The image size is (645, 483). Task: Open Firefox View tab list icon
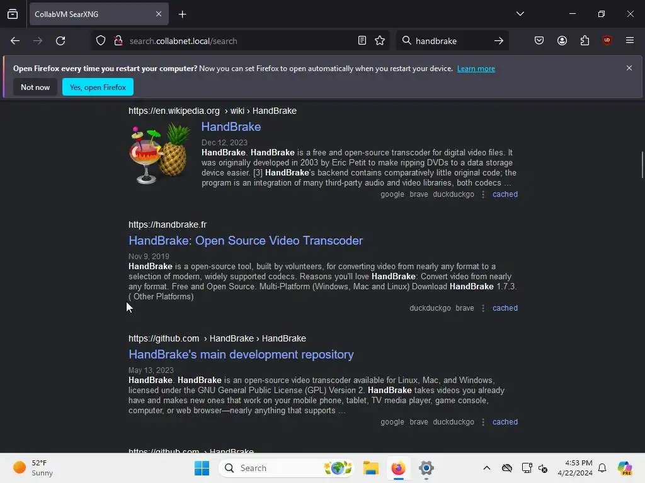[13, 14]
